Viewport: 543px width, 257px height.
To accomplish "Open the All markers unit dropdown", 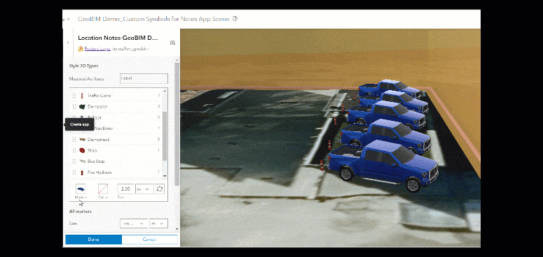I will click(158, 223).
